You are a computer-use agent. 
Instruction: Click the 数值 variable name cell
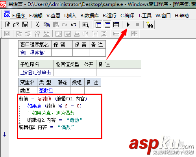[28, 91]
